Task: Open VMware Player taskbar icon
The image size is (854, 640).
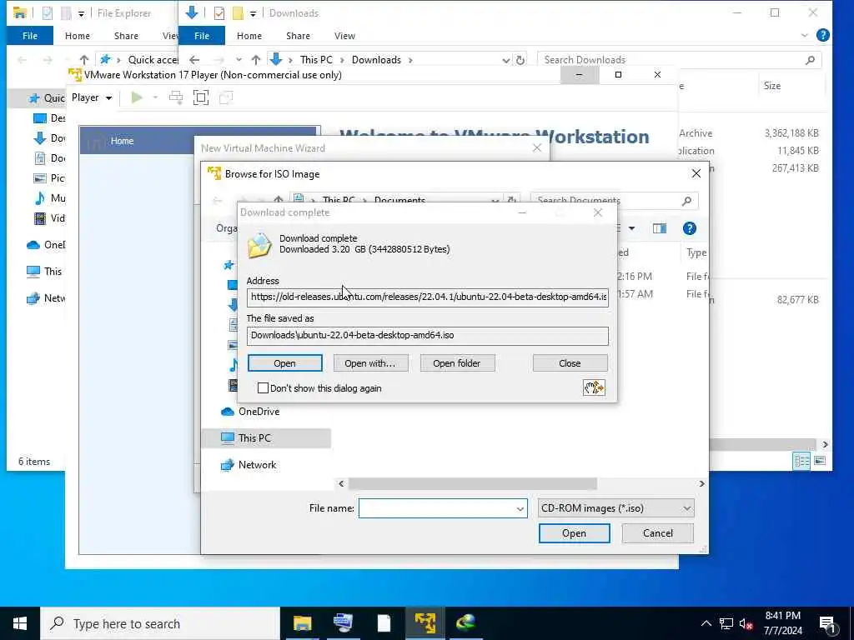Action: pyautogui.click(x=424, y=623)
